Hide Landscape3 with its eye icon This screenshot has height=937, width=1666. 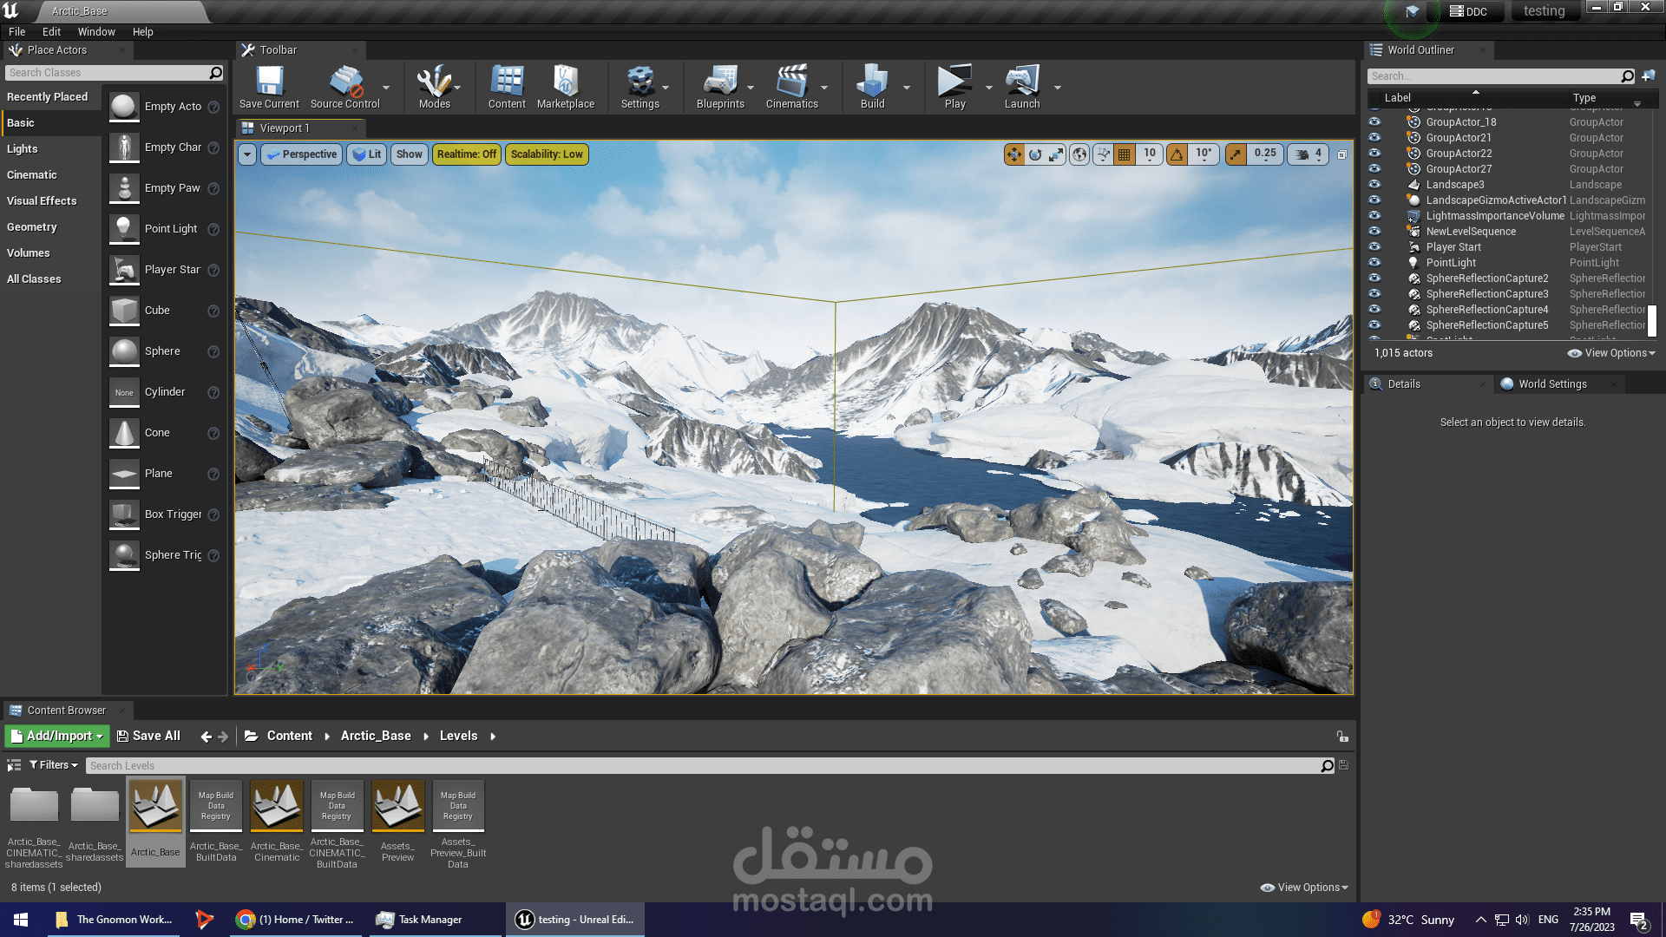[x=1374, y=185]
